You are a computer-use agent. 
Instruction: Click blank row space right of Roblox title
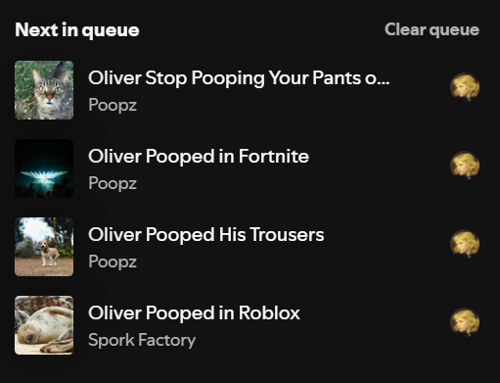(375, 325)
